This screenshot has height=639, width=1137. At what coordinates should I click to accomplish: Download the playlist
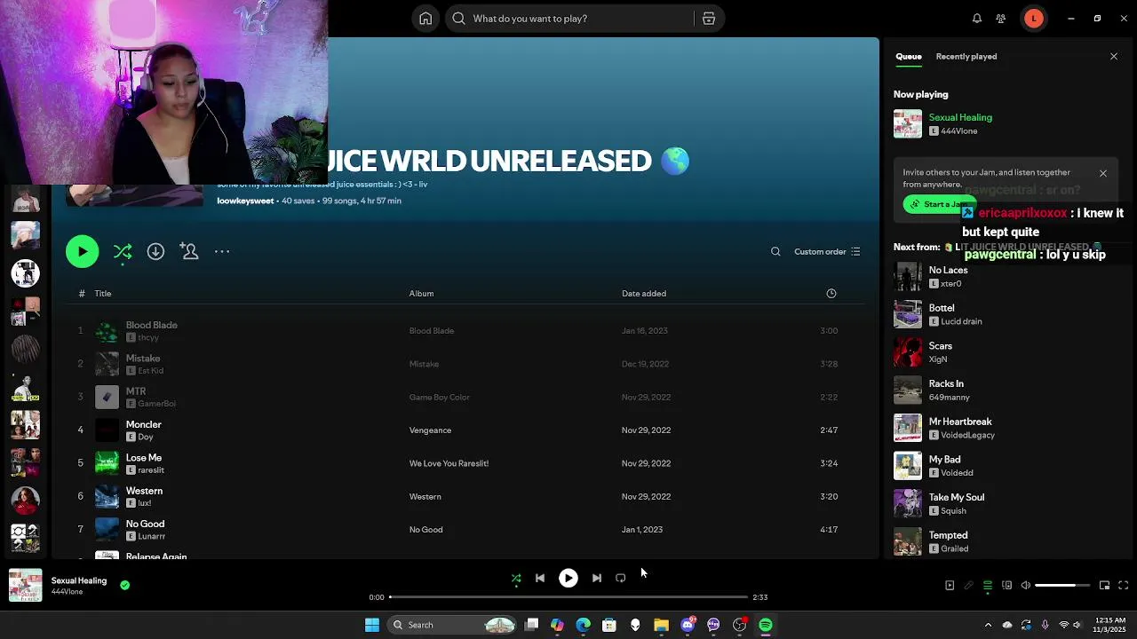pos(155,252)
